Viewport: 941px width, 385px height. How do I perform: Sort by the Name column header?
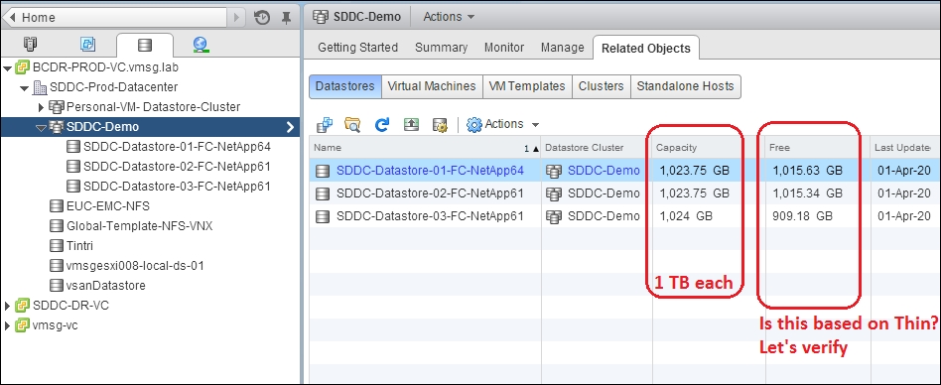426,148
